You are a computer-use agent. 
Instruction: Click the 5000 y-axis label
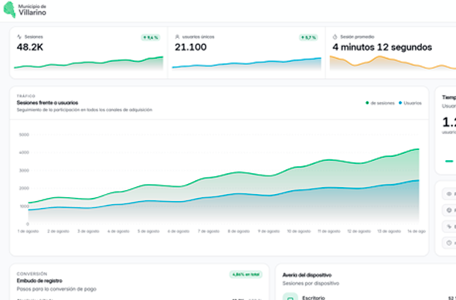[x=24, y=135]
